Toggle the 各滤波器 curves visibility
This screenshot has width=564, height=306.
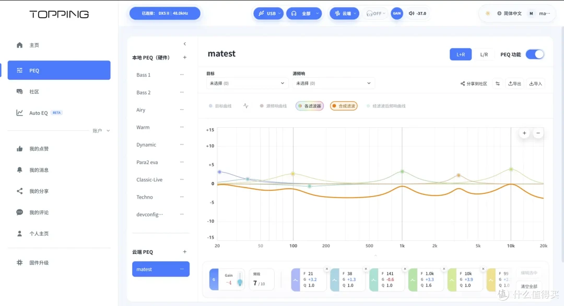[x=310, y=106]
